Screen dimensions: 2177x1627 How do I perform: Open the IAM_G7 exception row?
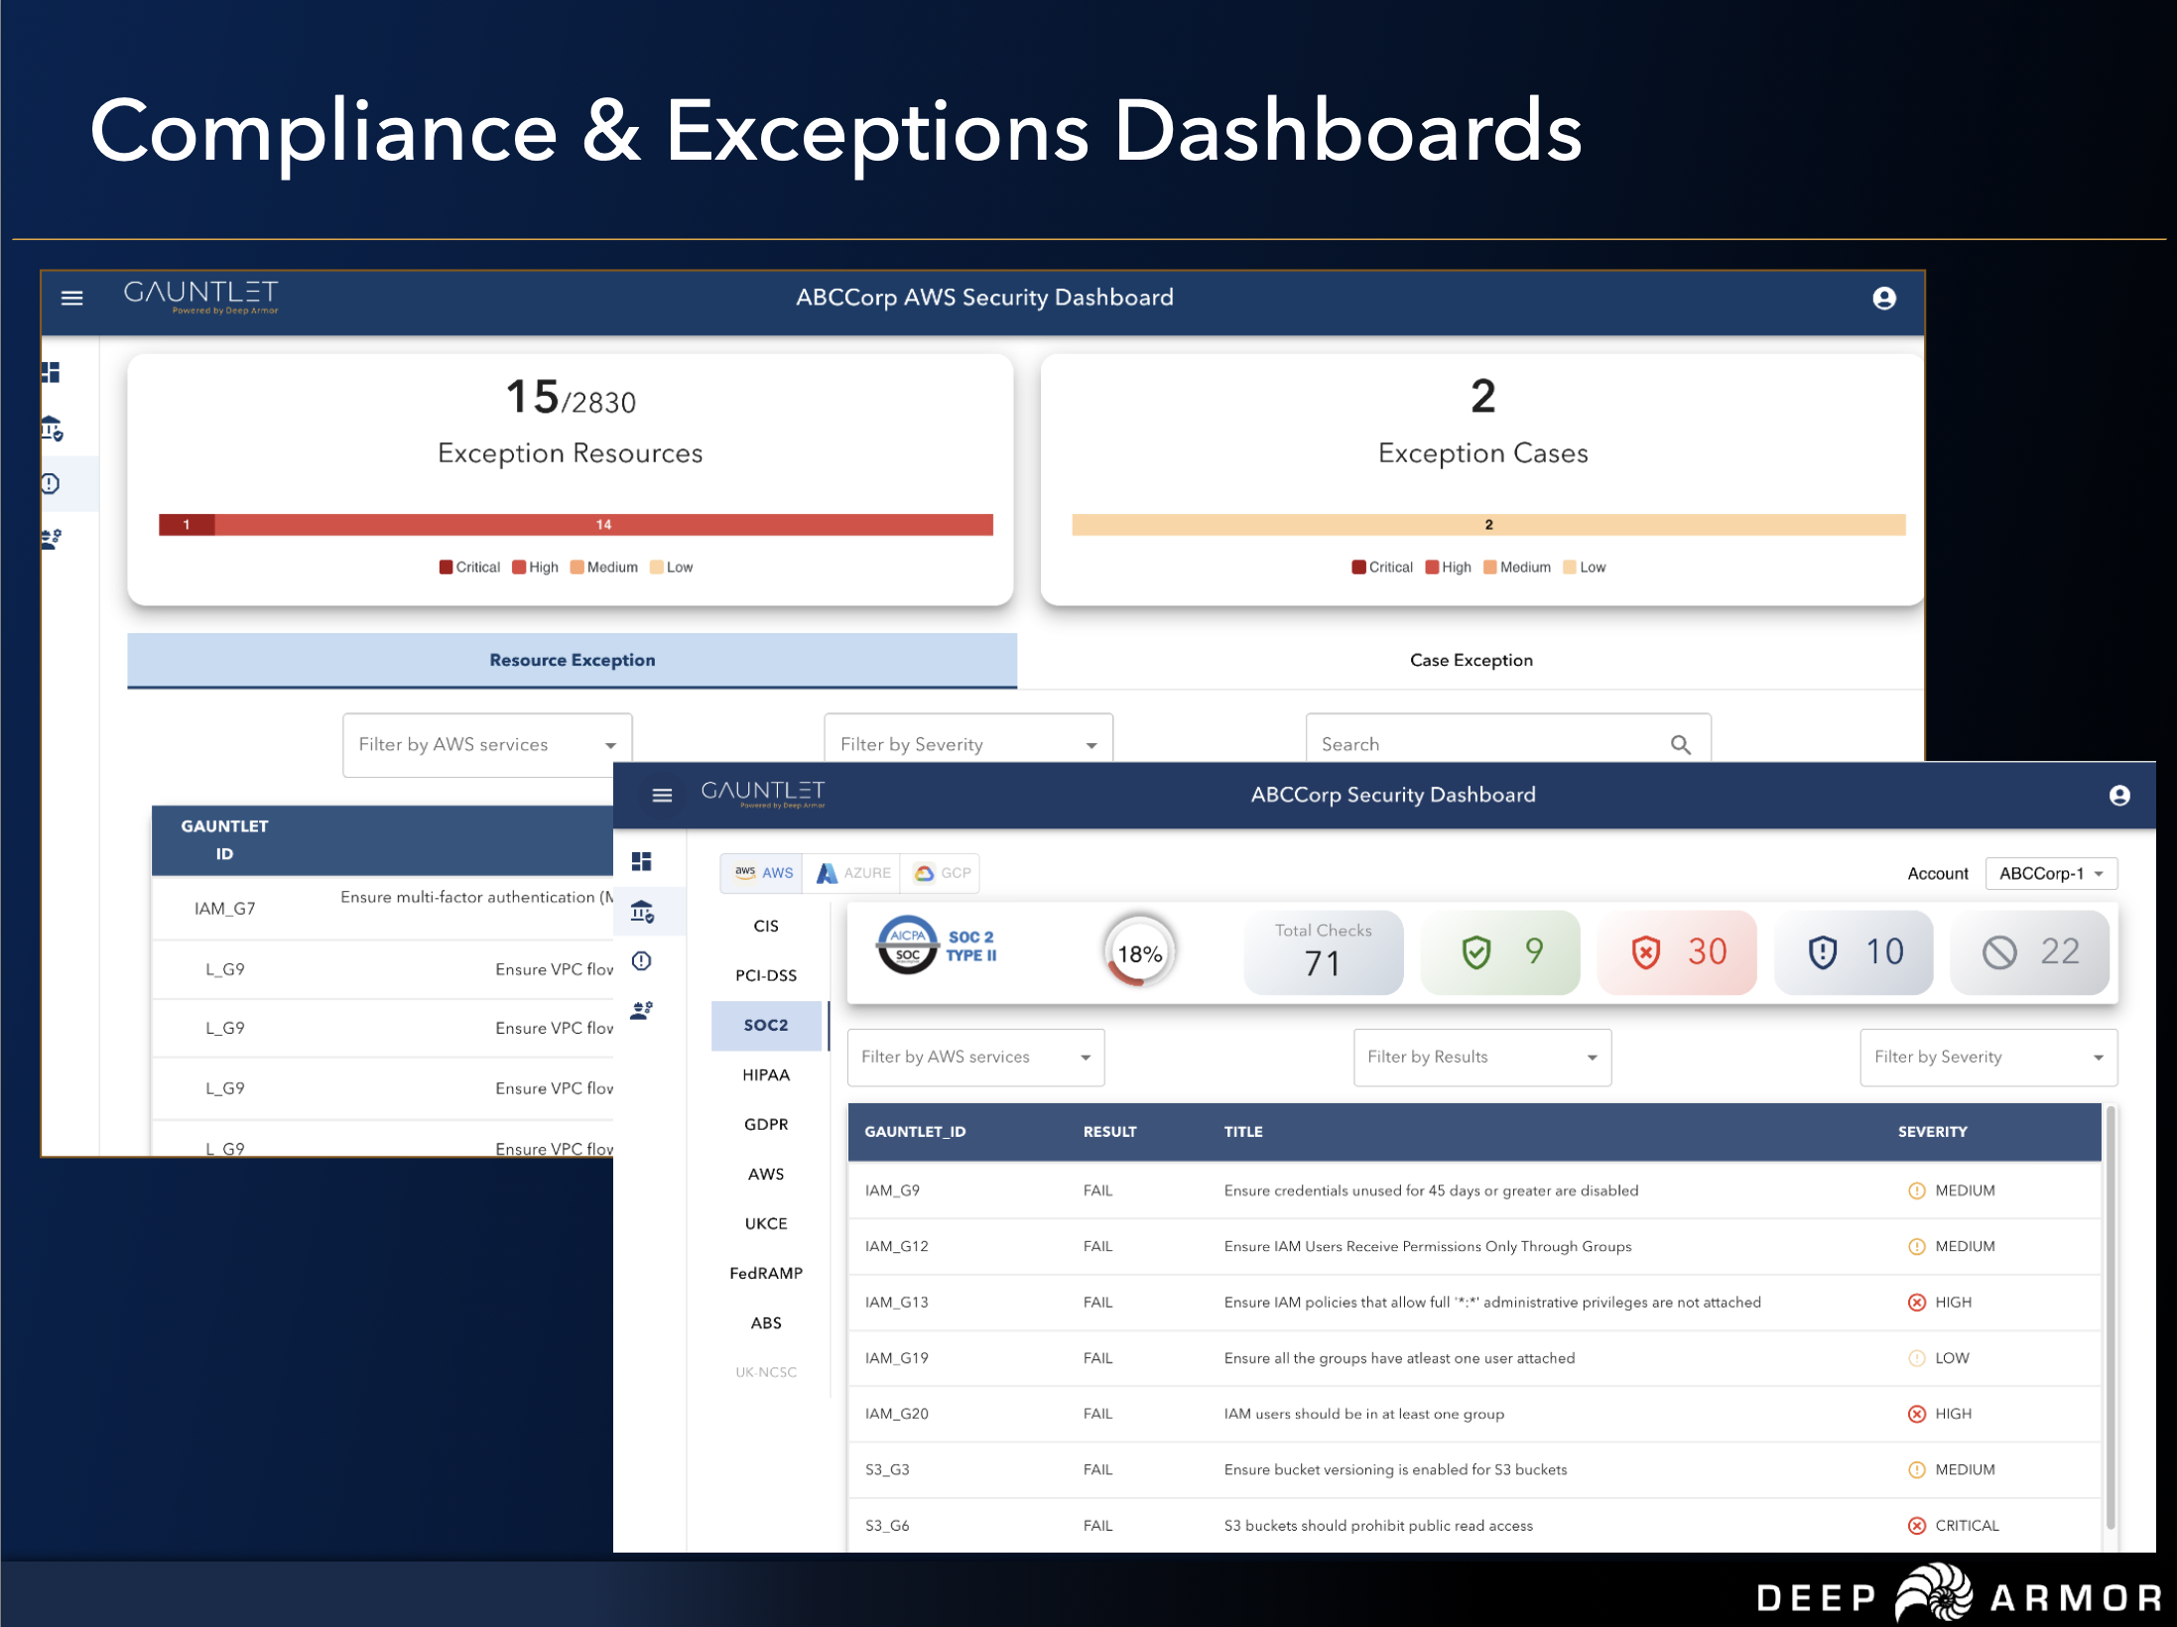click(x=382, y=908)
